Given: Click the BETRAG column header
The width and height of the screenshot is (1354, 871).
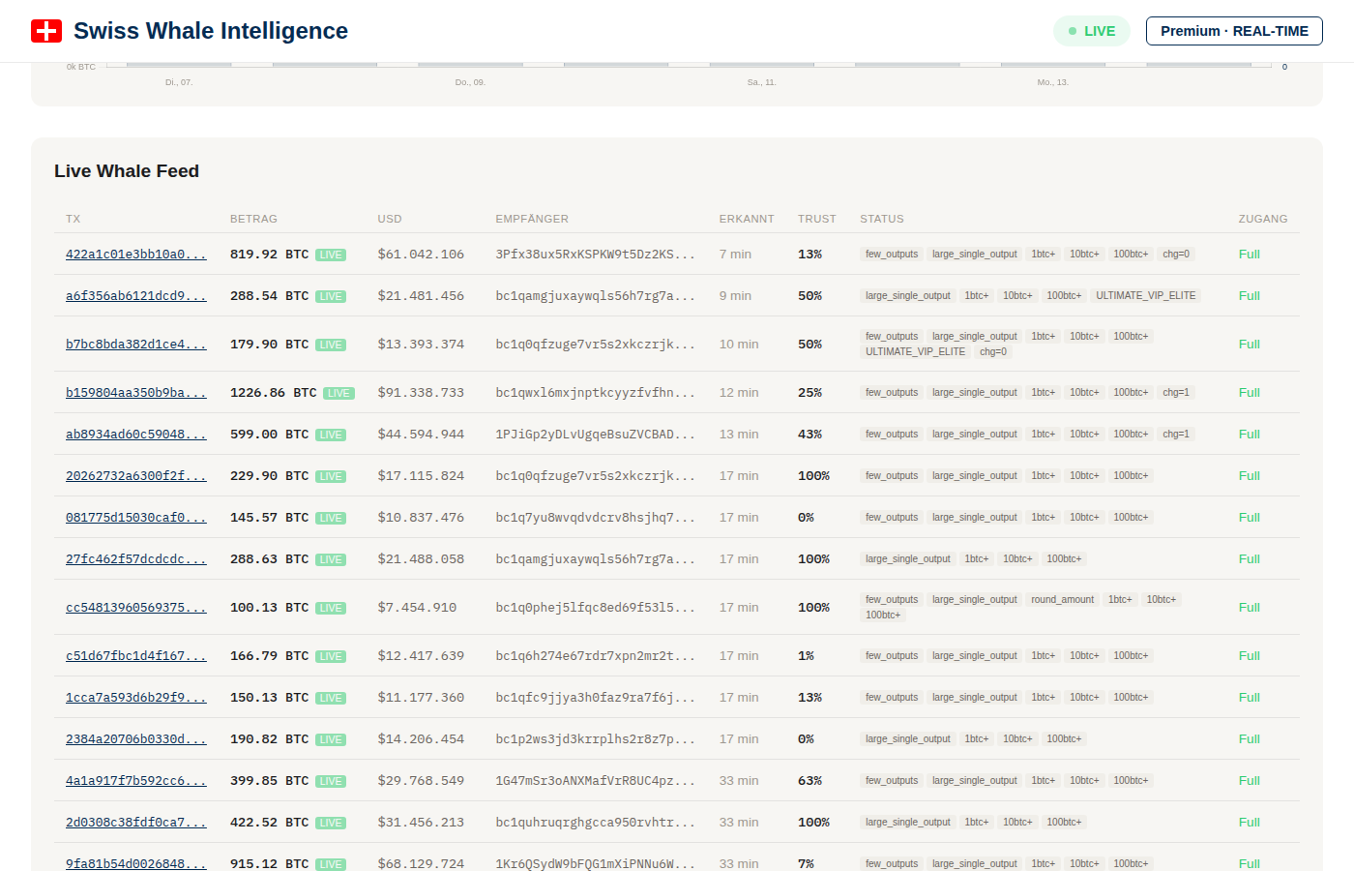Looking at the screenshot, I should point(253,219).
